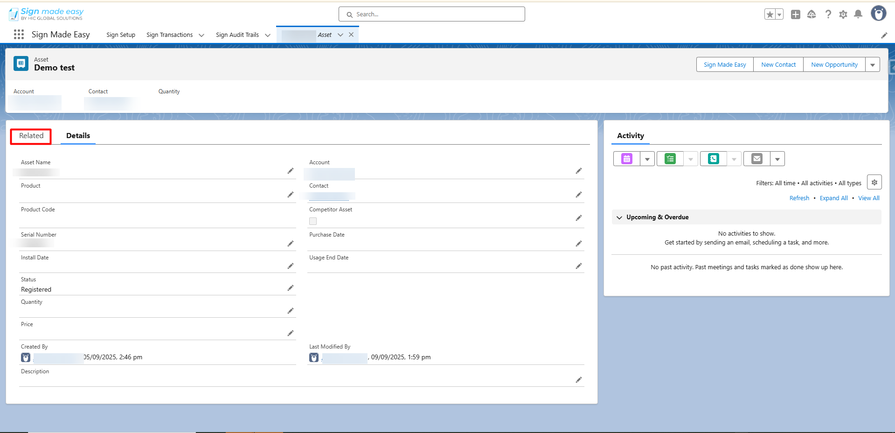Image resolution: width=895 pixels, height=433 pixels.
Task: Edit the Asset Name field pencil icon
Action: point(291,171)
